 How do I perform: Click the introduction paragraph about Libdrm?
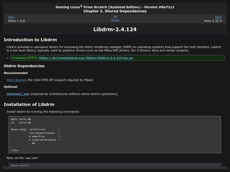(114, 49)
